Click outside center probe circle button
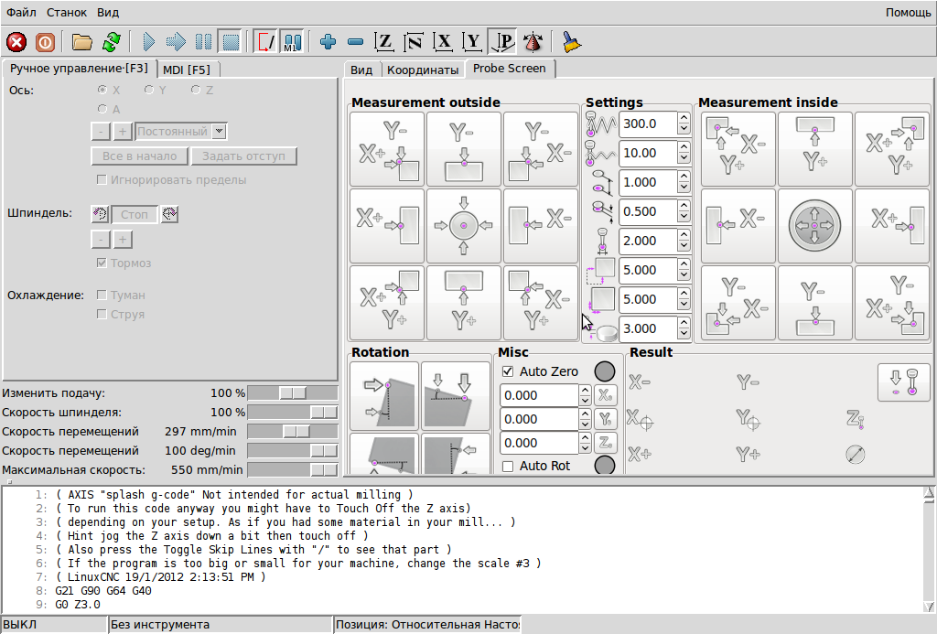 [x=463, y=225]
